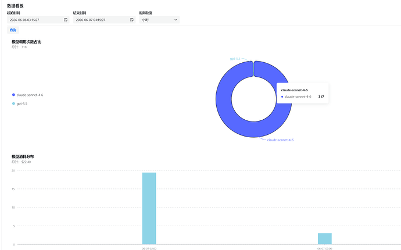Viewport: 401px width, 250px height.
Task: Click the tooltip title claude-sonnet-4-6
Action: pos(294,90)
